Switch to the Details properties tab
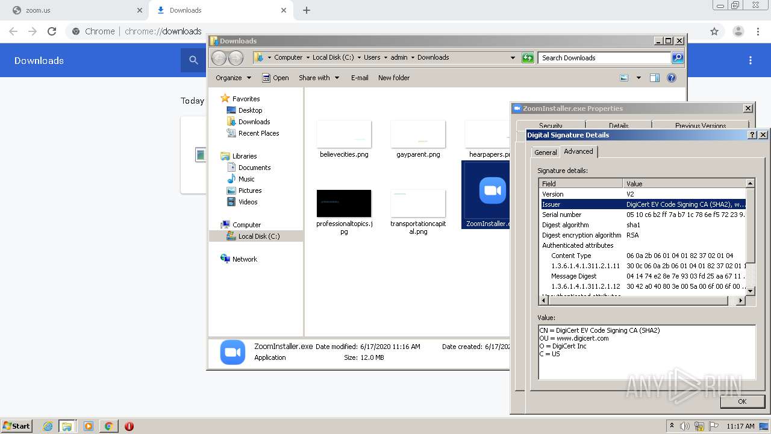 coord(619,125)
